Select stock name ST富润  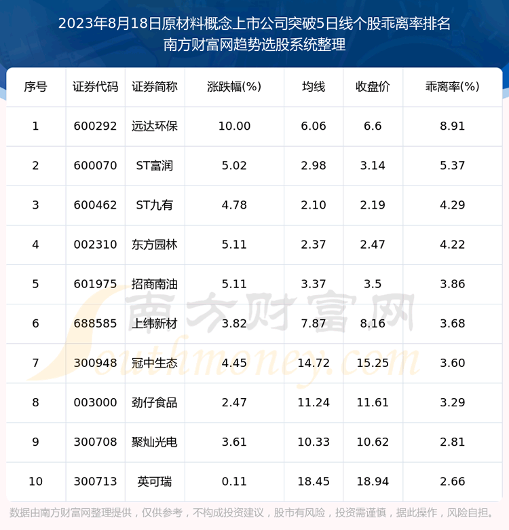(x=155, y=166)
